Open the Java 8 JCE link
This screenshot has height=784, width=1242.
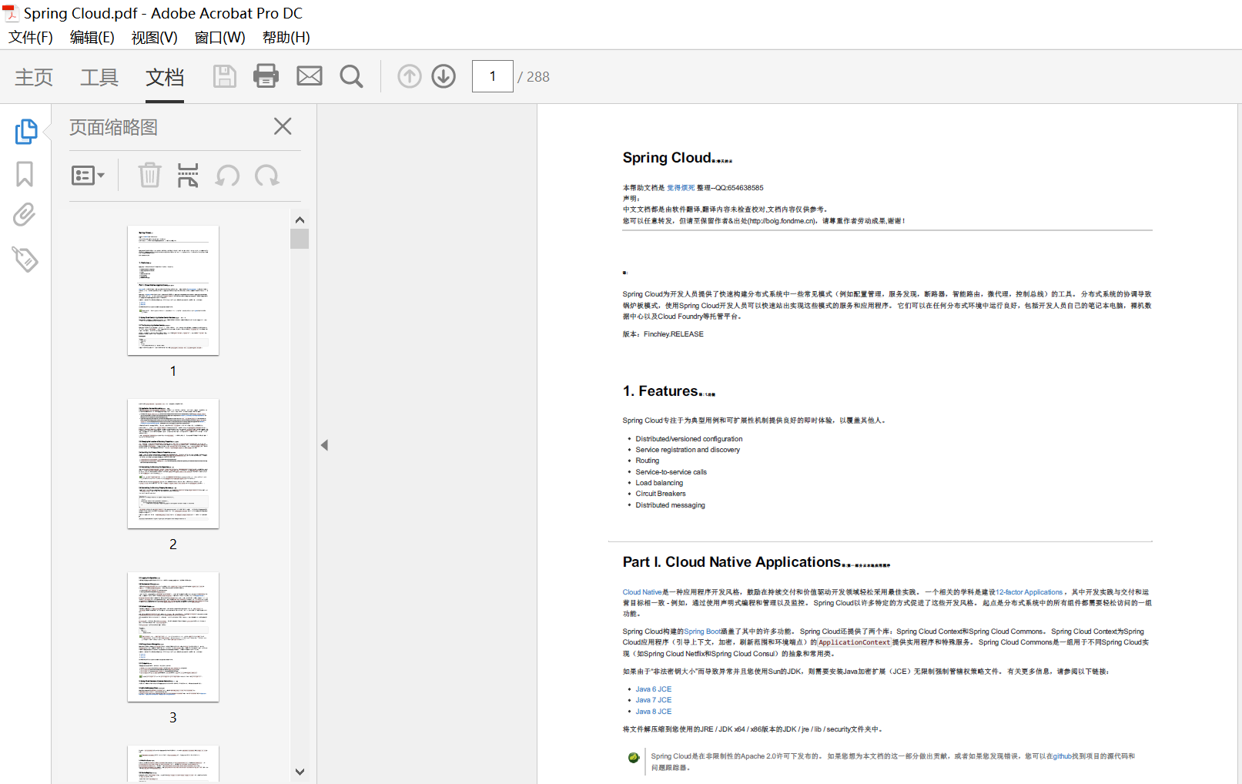[654, 712]
